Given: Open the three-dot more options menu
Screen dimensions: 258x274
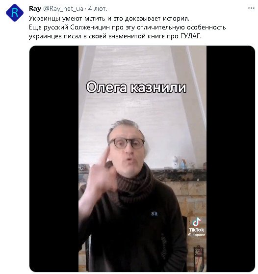Looking at the screenshot, I should point(251,8).
